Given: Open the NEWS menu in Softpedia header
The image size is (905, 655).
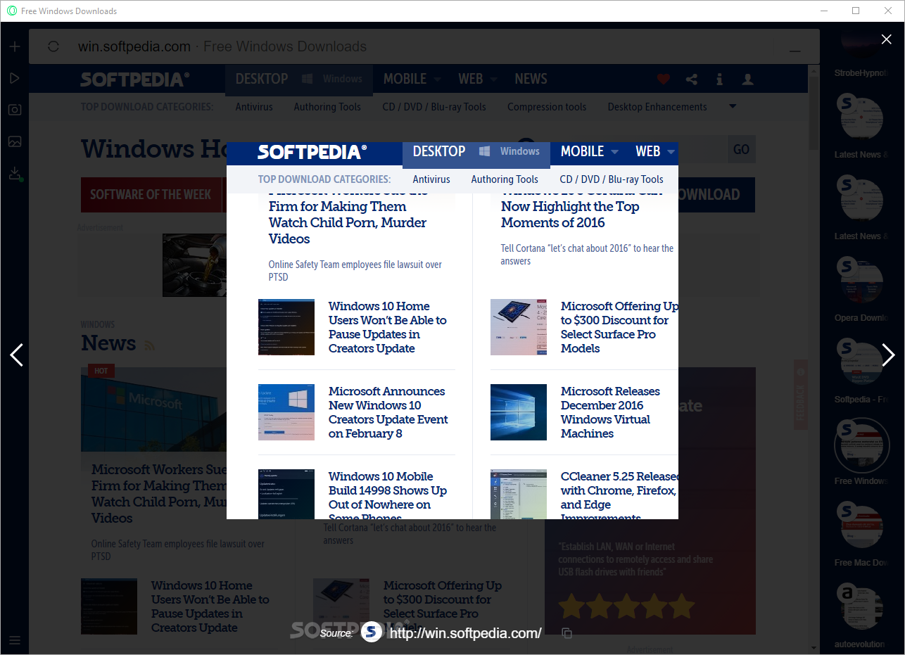Looking at the screenshot, I should pos(531,79).
